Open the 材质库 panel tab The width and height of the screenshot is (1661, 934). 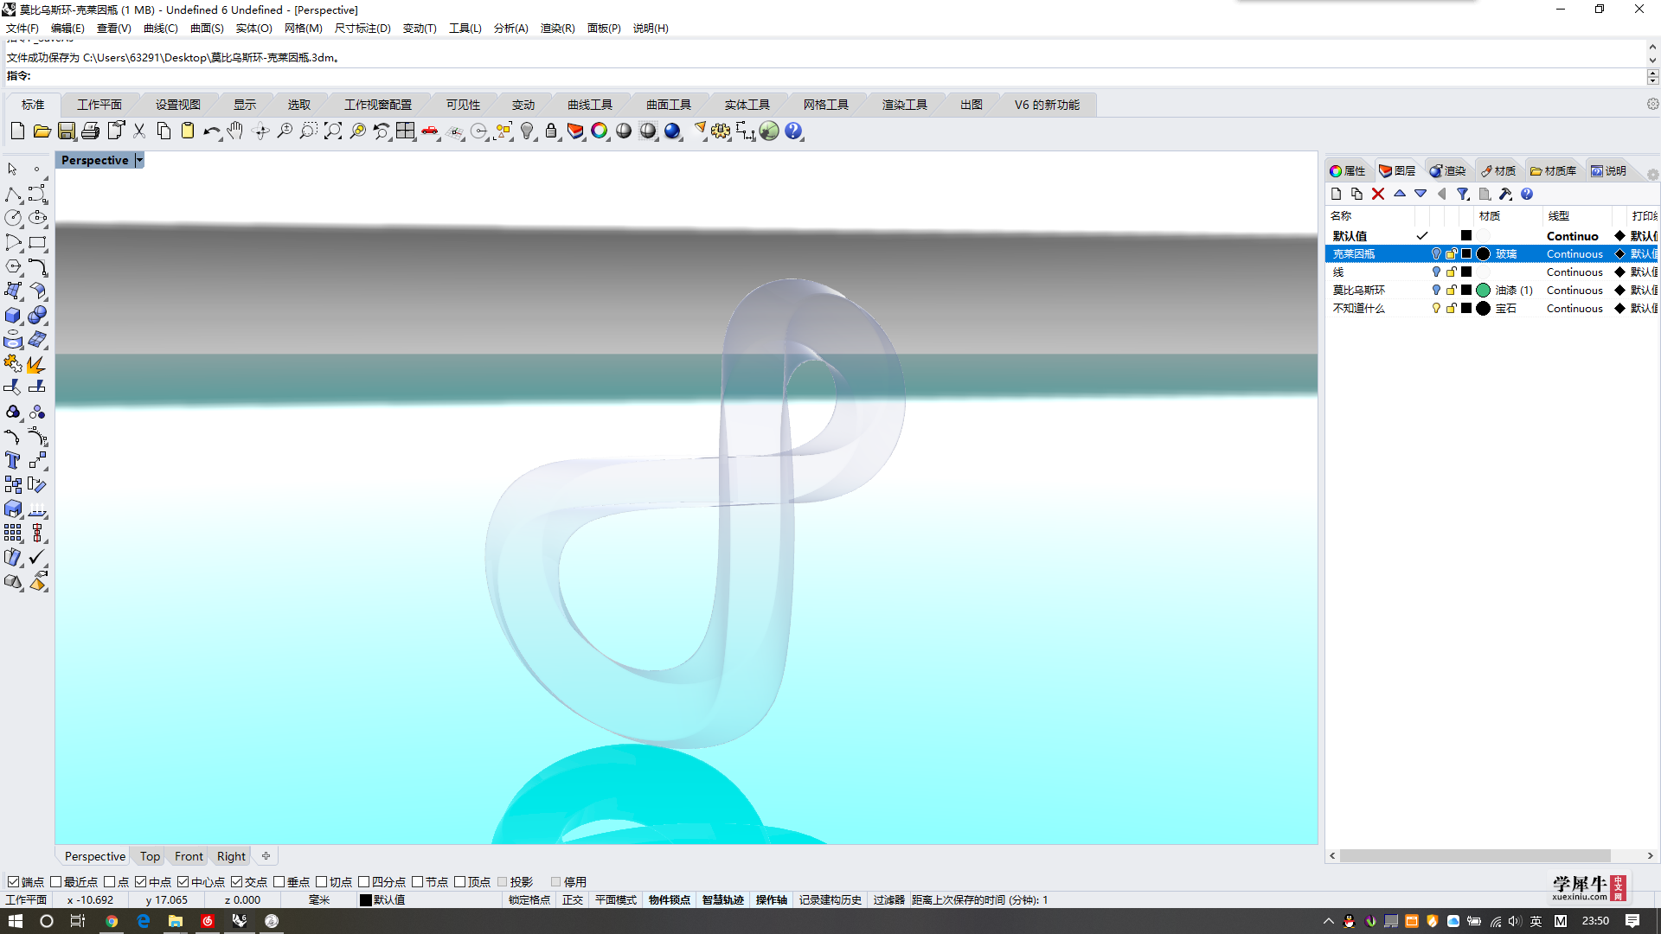(1553, 170)
